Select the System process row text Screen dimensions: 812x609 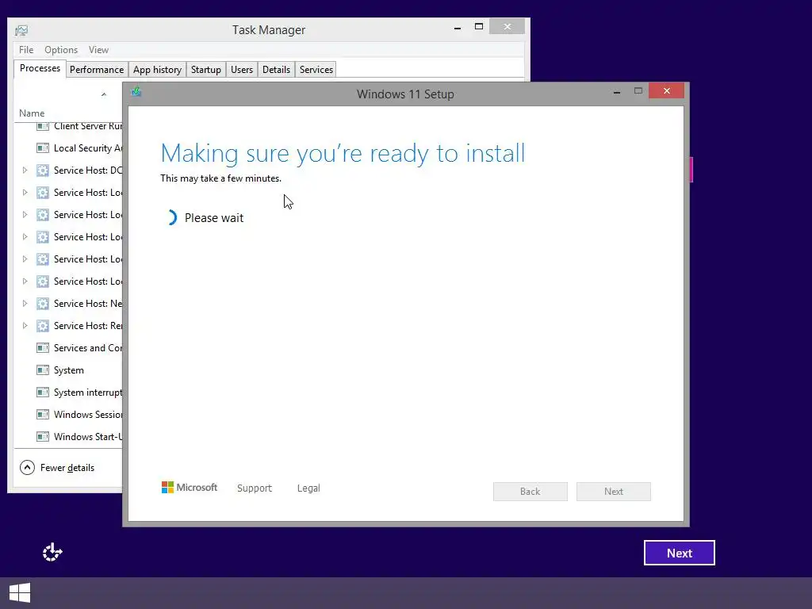(x=69, y=370)
